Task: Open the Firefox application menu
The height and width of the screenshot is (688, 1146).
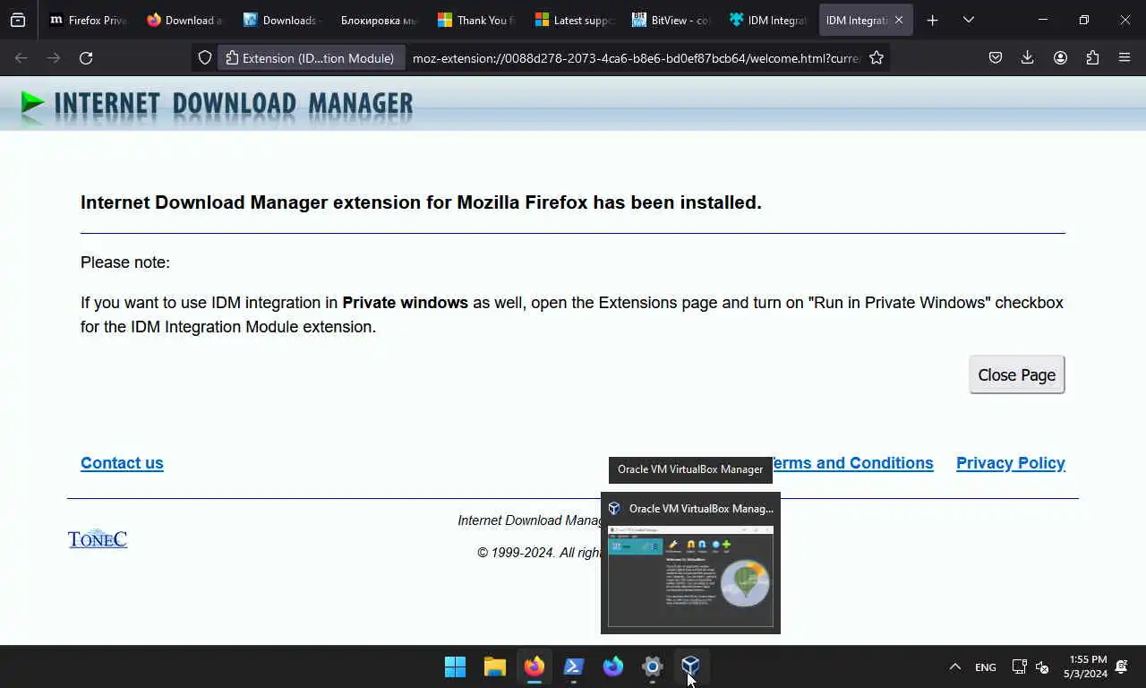Action: pos(1125,58)
